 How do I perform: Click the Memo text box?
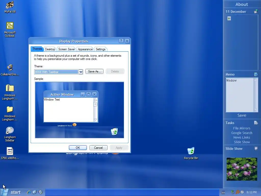click(240, 95)
